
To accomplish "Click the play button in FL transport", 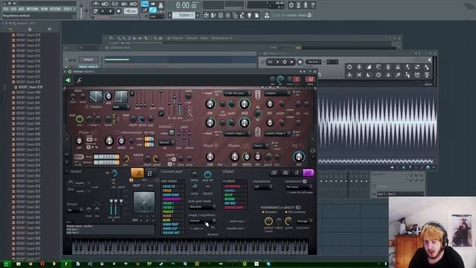I will pyautogui.click(x=103, y=11).
